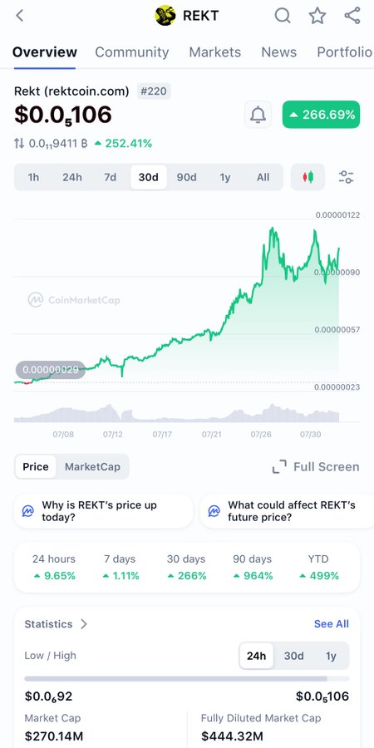This screenshot has height=748, width=374.
Task: Open the Community tab
Action: pyautogui.click(x=131, y=52)
